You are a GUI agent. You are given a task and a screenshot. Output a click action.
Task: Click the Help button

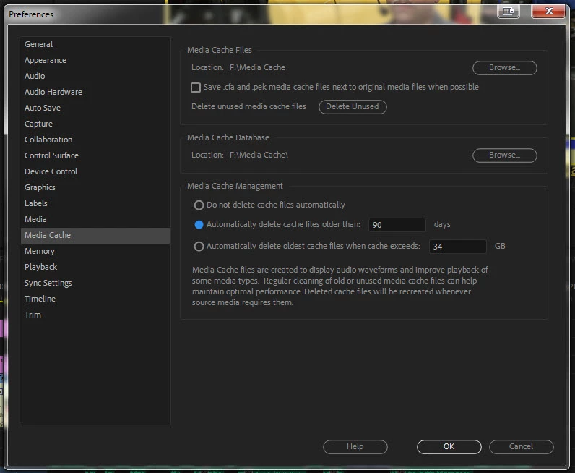pyautogui.click(x=355, y=447)
